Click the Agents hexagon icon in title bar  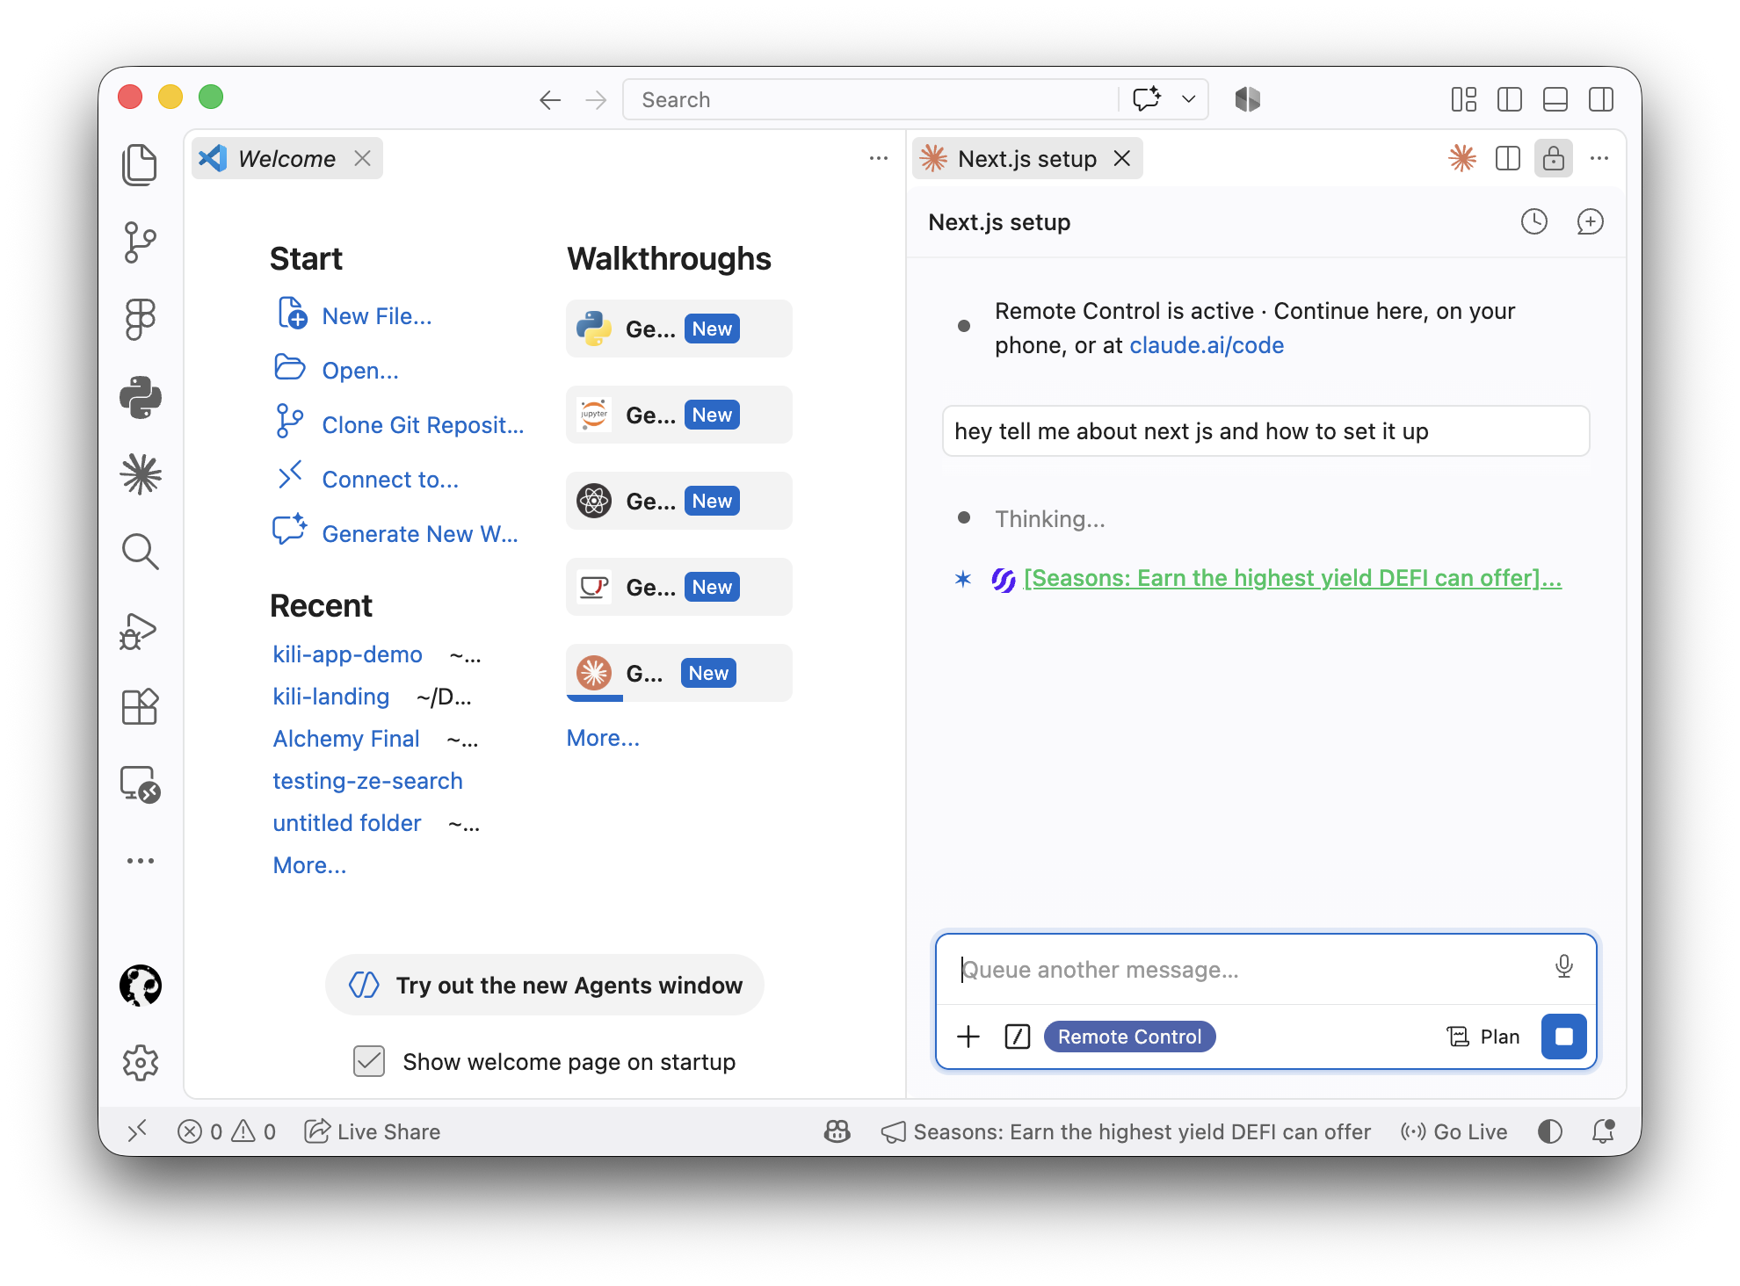[1247, 99]
